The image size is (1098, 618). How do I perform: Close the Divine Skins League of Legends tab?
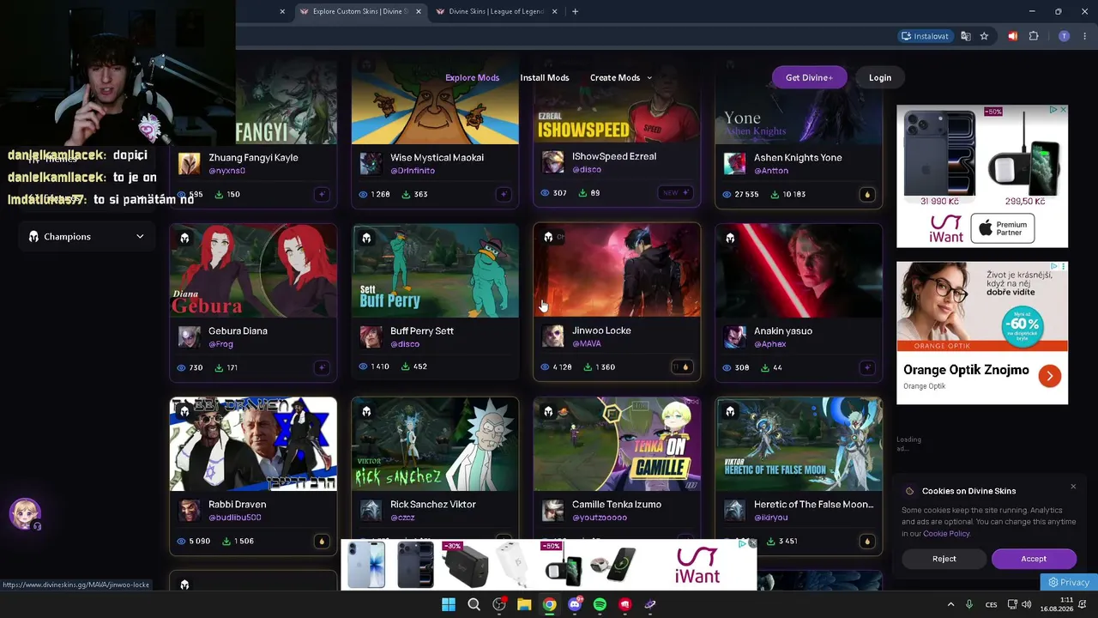point(554,11)
